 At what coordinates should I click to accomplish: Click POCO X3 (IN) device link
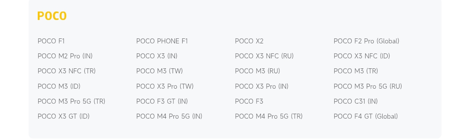[157, 56]
